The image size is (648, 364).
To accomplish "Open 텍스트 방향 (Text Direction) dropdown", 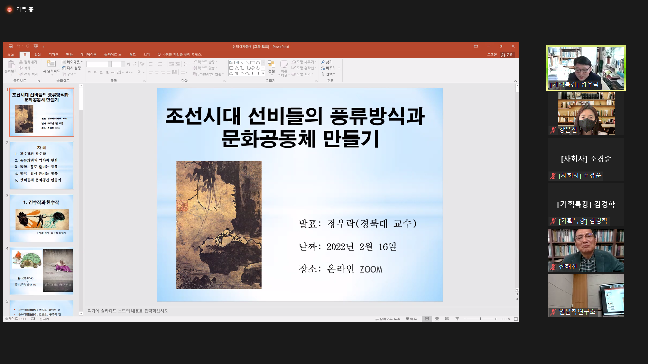I will pos(205,62).
